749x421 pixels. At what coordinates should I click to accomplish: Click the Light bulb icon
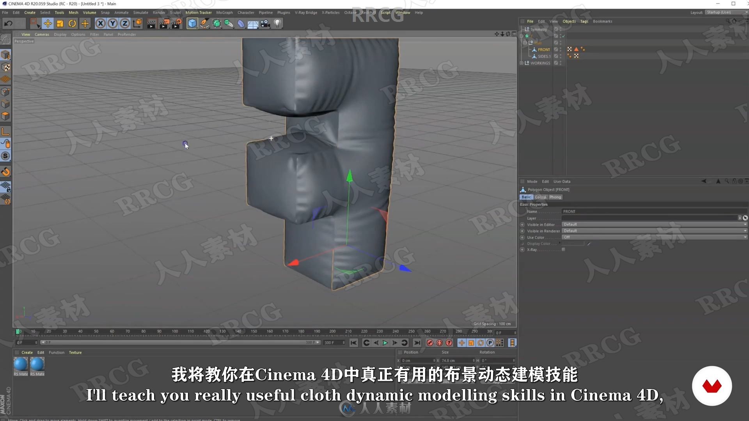click(x=277, y=24)
